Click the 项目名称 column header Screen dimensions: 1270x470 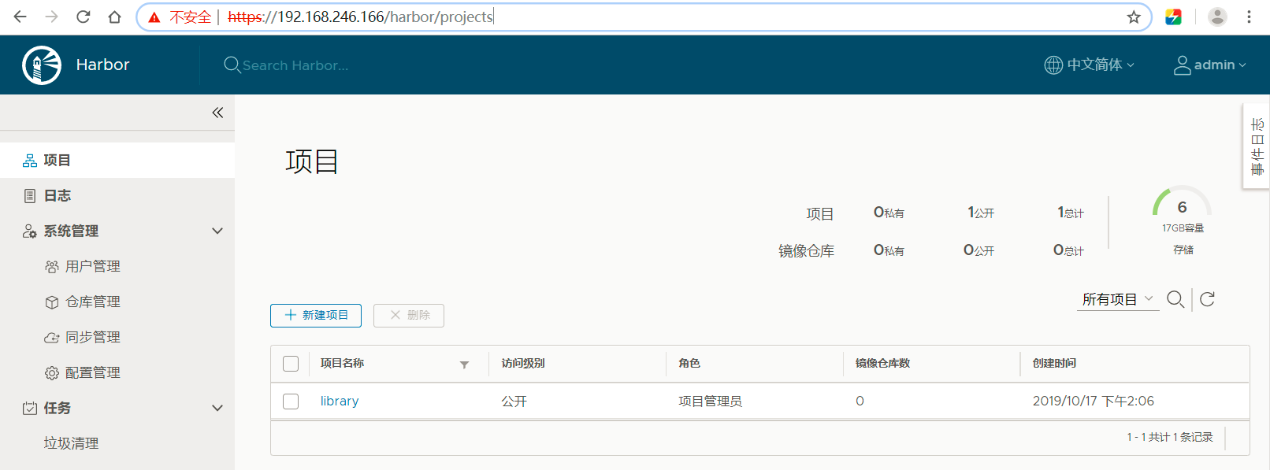point(342,363)
